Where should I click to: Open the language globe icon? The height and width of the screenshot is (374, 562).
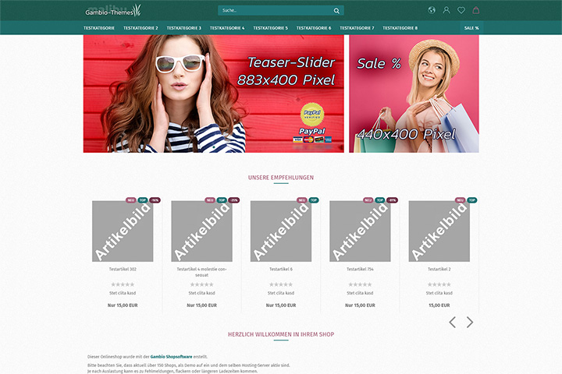[432, 10]
